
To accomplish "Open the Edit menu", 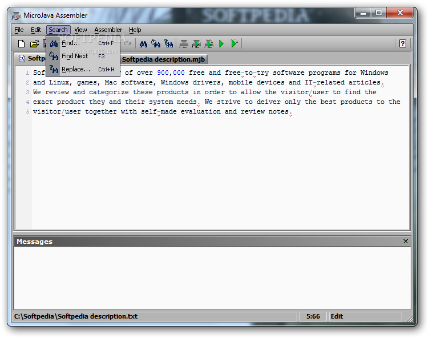I will (x=36, y=30).
